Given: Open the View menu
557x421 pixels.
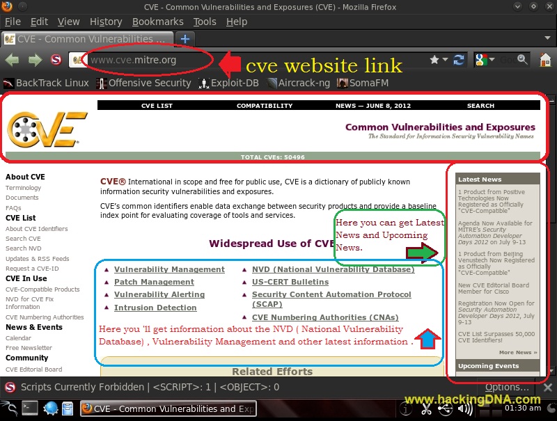Looking at the screenshot, I should 68,22.
